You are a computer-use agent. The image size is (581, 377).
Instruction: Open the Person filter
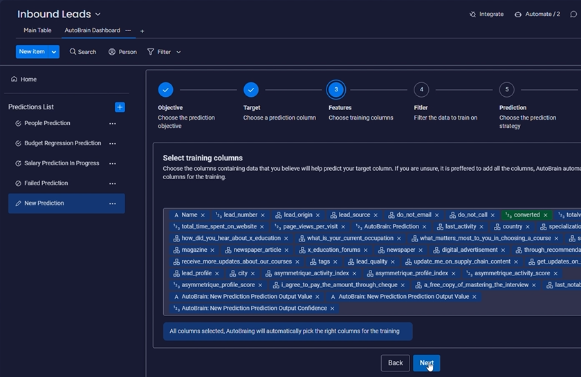click(122, 52)
